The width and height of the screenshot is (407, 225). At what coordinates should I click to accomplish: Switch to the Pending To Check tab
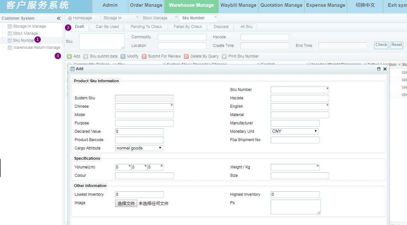(x=146, y=27)
